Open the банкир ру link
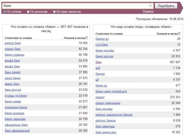Image resolution: width=187 pixels, height=135 pixels. [102, 39]
